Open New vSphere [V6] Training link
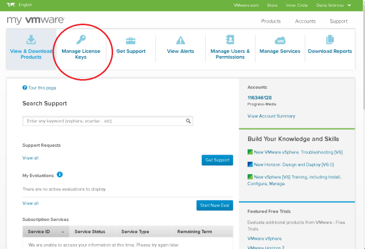This screenshot has width=365, height=249. pos(294,180)
